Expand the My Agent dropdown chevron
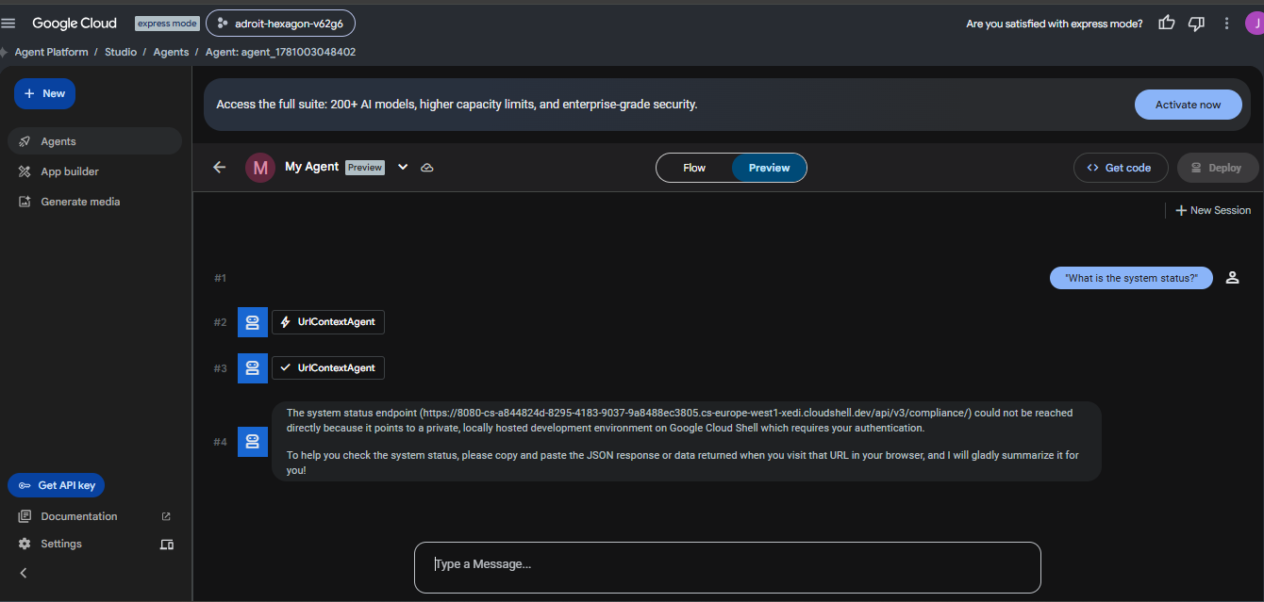 (403, 167)
